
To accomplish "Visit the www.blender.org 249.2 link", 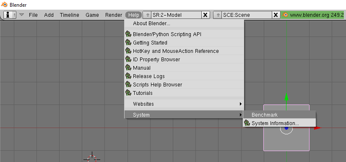I will 317,15.
